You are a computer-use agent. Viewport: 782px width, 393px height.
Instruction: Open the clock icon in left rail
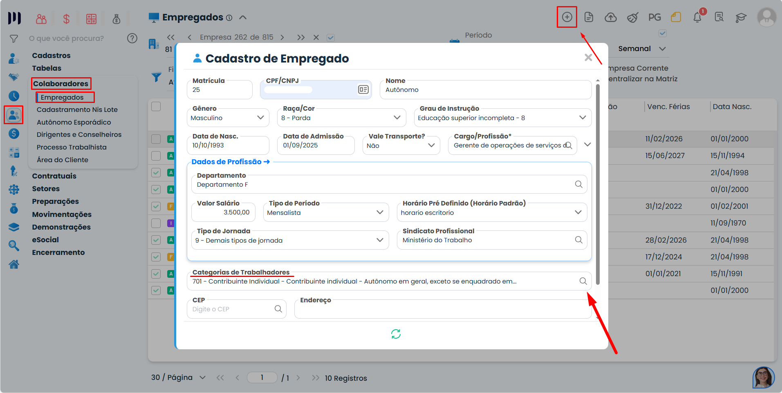pyautogui.click(x=14, y=96)
